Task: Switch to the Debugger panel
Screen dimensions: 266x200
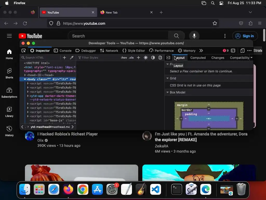Action: (86, 51)
